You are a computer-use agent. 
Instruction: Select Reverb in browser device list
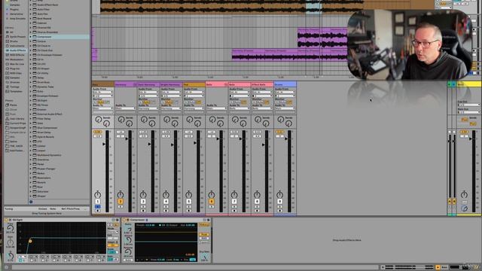42,182
